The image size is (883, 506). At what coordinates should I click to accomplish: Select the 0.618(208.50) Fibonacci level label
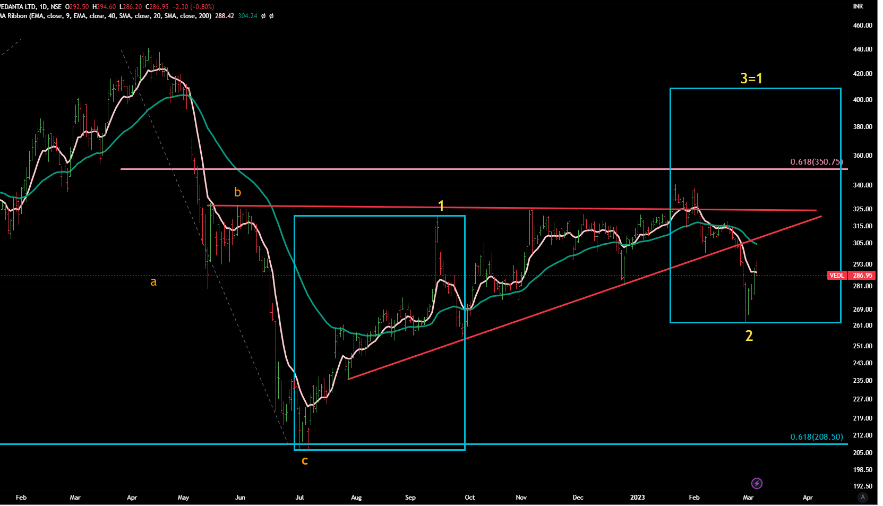[x=816, y=436]
